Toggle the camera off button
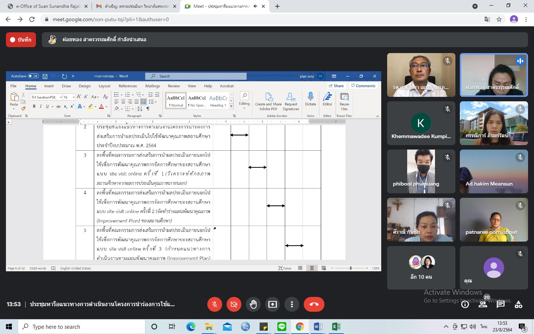534x334 pixels. (234, 304)
